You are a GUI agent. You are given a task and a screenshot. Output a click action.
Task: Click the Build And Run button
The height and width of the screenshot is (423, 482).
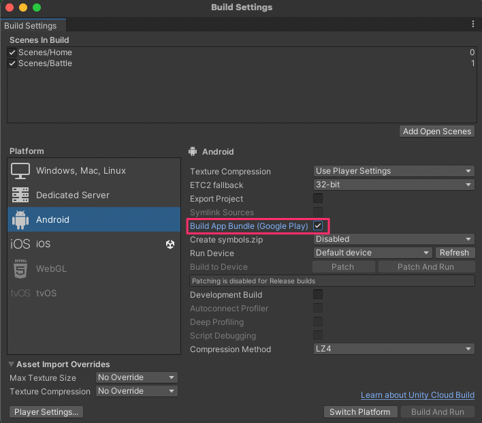coord(438,412)
